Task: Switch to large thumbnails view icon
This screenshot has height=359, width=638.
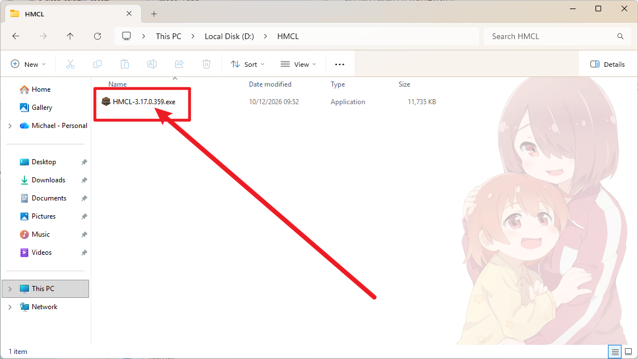Action: (x=628, y=352)
